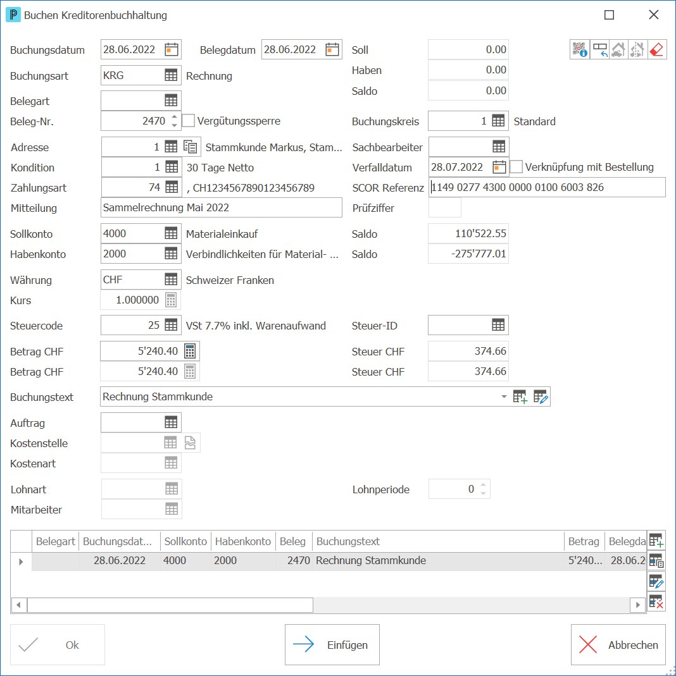Open the Verfalldatum calendar picker
This screenshot has height=676, width=676.
499,167
